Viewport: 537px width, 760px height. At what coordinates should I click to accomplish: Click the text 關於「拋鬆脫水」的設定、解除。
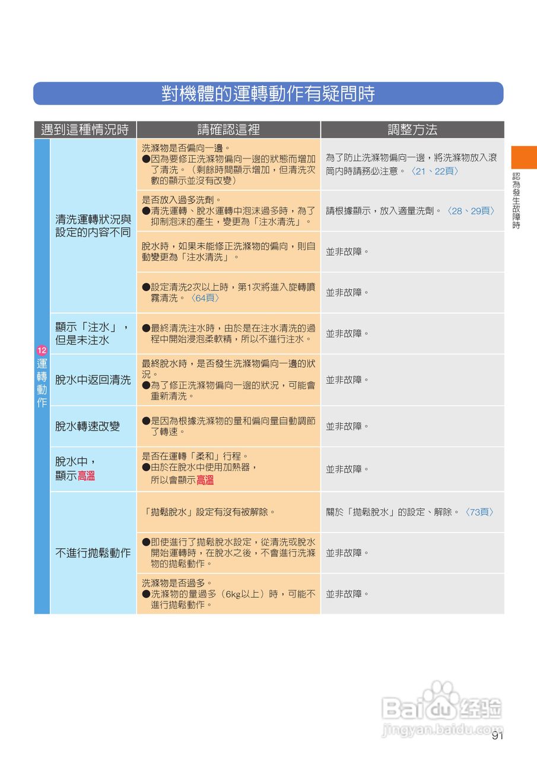(x=393, y=512)
